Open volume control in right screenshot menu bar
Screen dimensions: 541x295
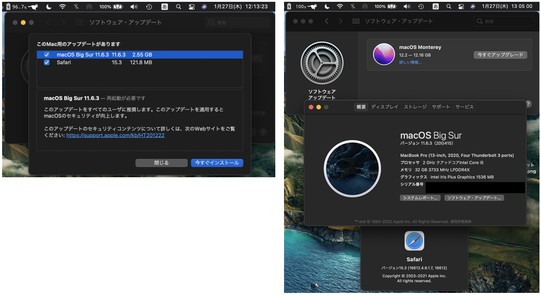pyautogui.click(x=407, y=6)
